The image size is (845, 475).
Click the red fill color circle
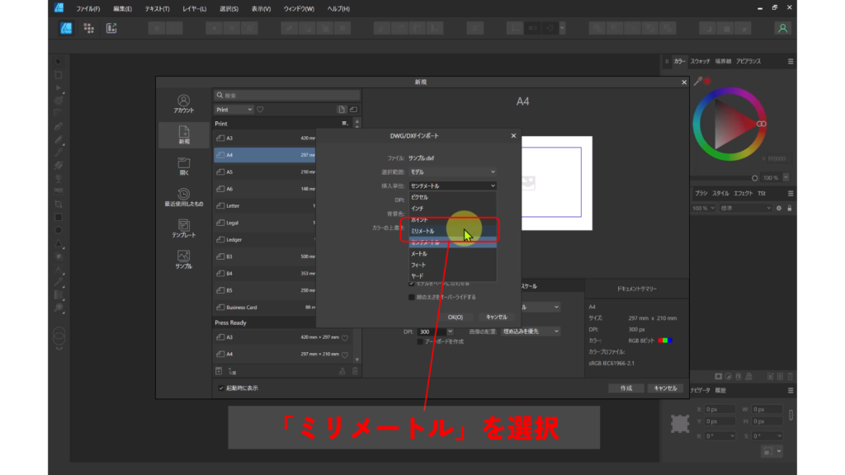707,82
